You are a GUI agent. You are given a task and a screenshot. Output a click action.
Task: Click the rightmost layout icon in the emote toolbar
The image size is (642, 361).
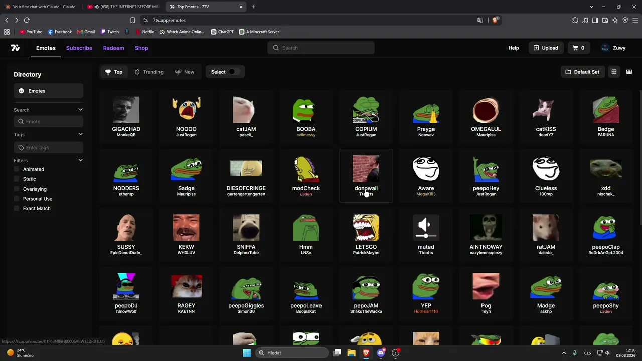629,72
